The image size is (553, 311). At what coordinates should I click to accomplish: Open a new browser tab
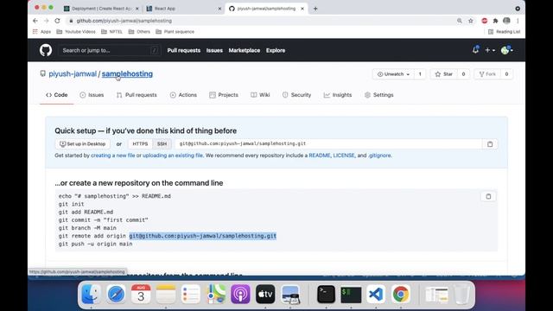[x=315, y=9]
